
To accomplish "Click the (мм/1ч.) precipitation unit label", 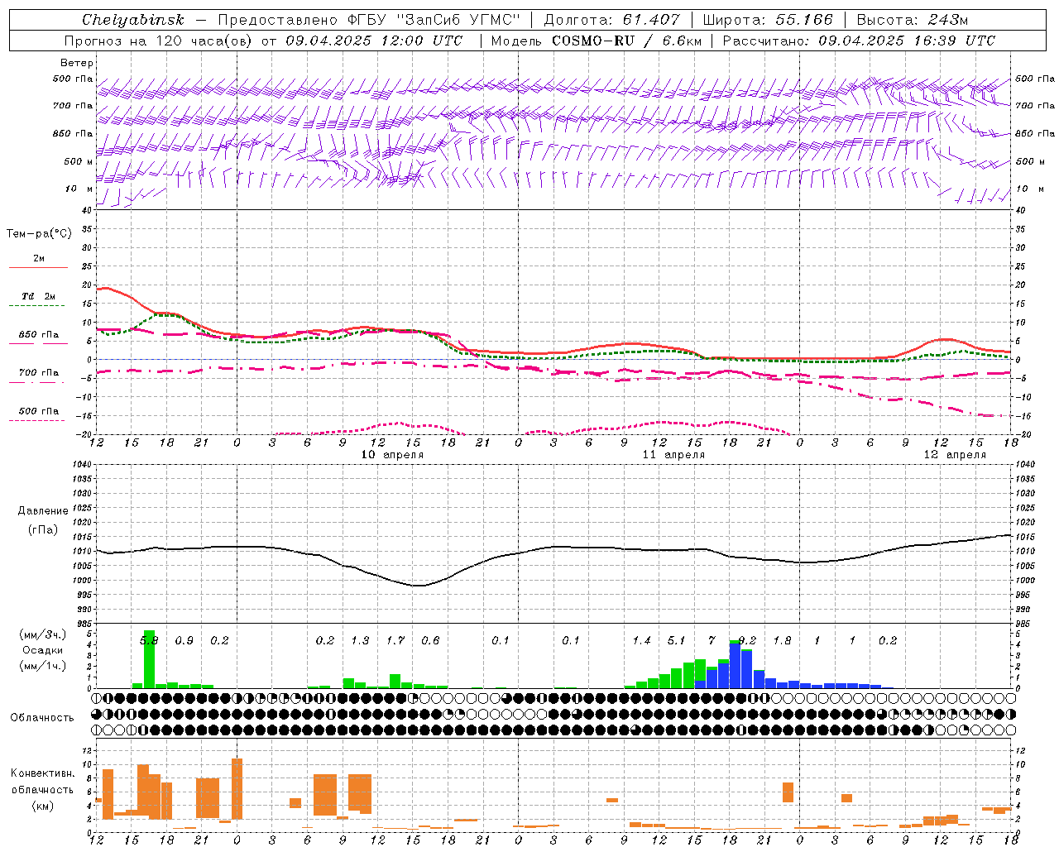I will [x=43, y=665].
